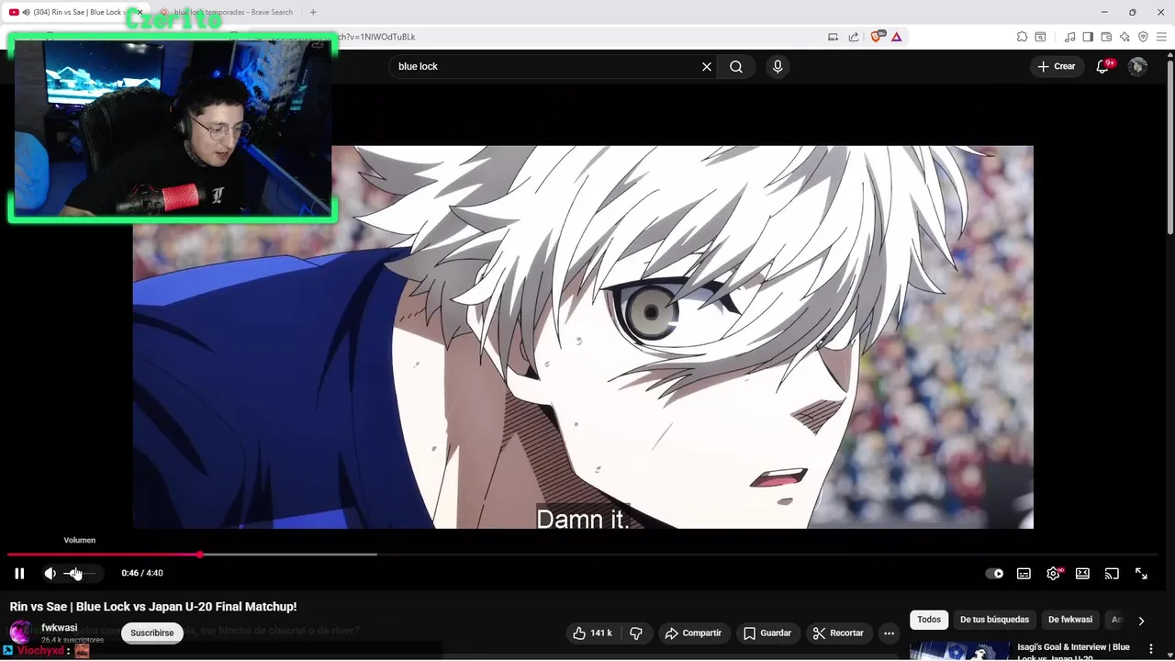Enter full screen mode
This screenshot has height=661, width=1175.
[x=1141, y=573]
